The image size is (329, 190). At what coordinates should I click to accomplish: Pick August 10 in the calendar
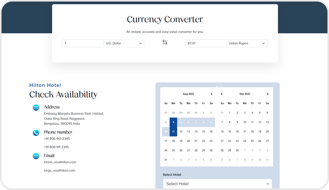166,132
